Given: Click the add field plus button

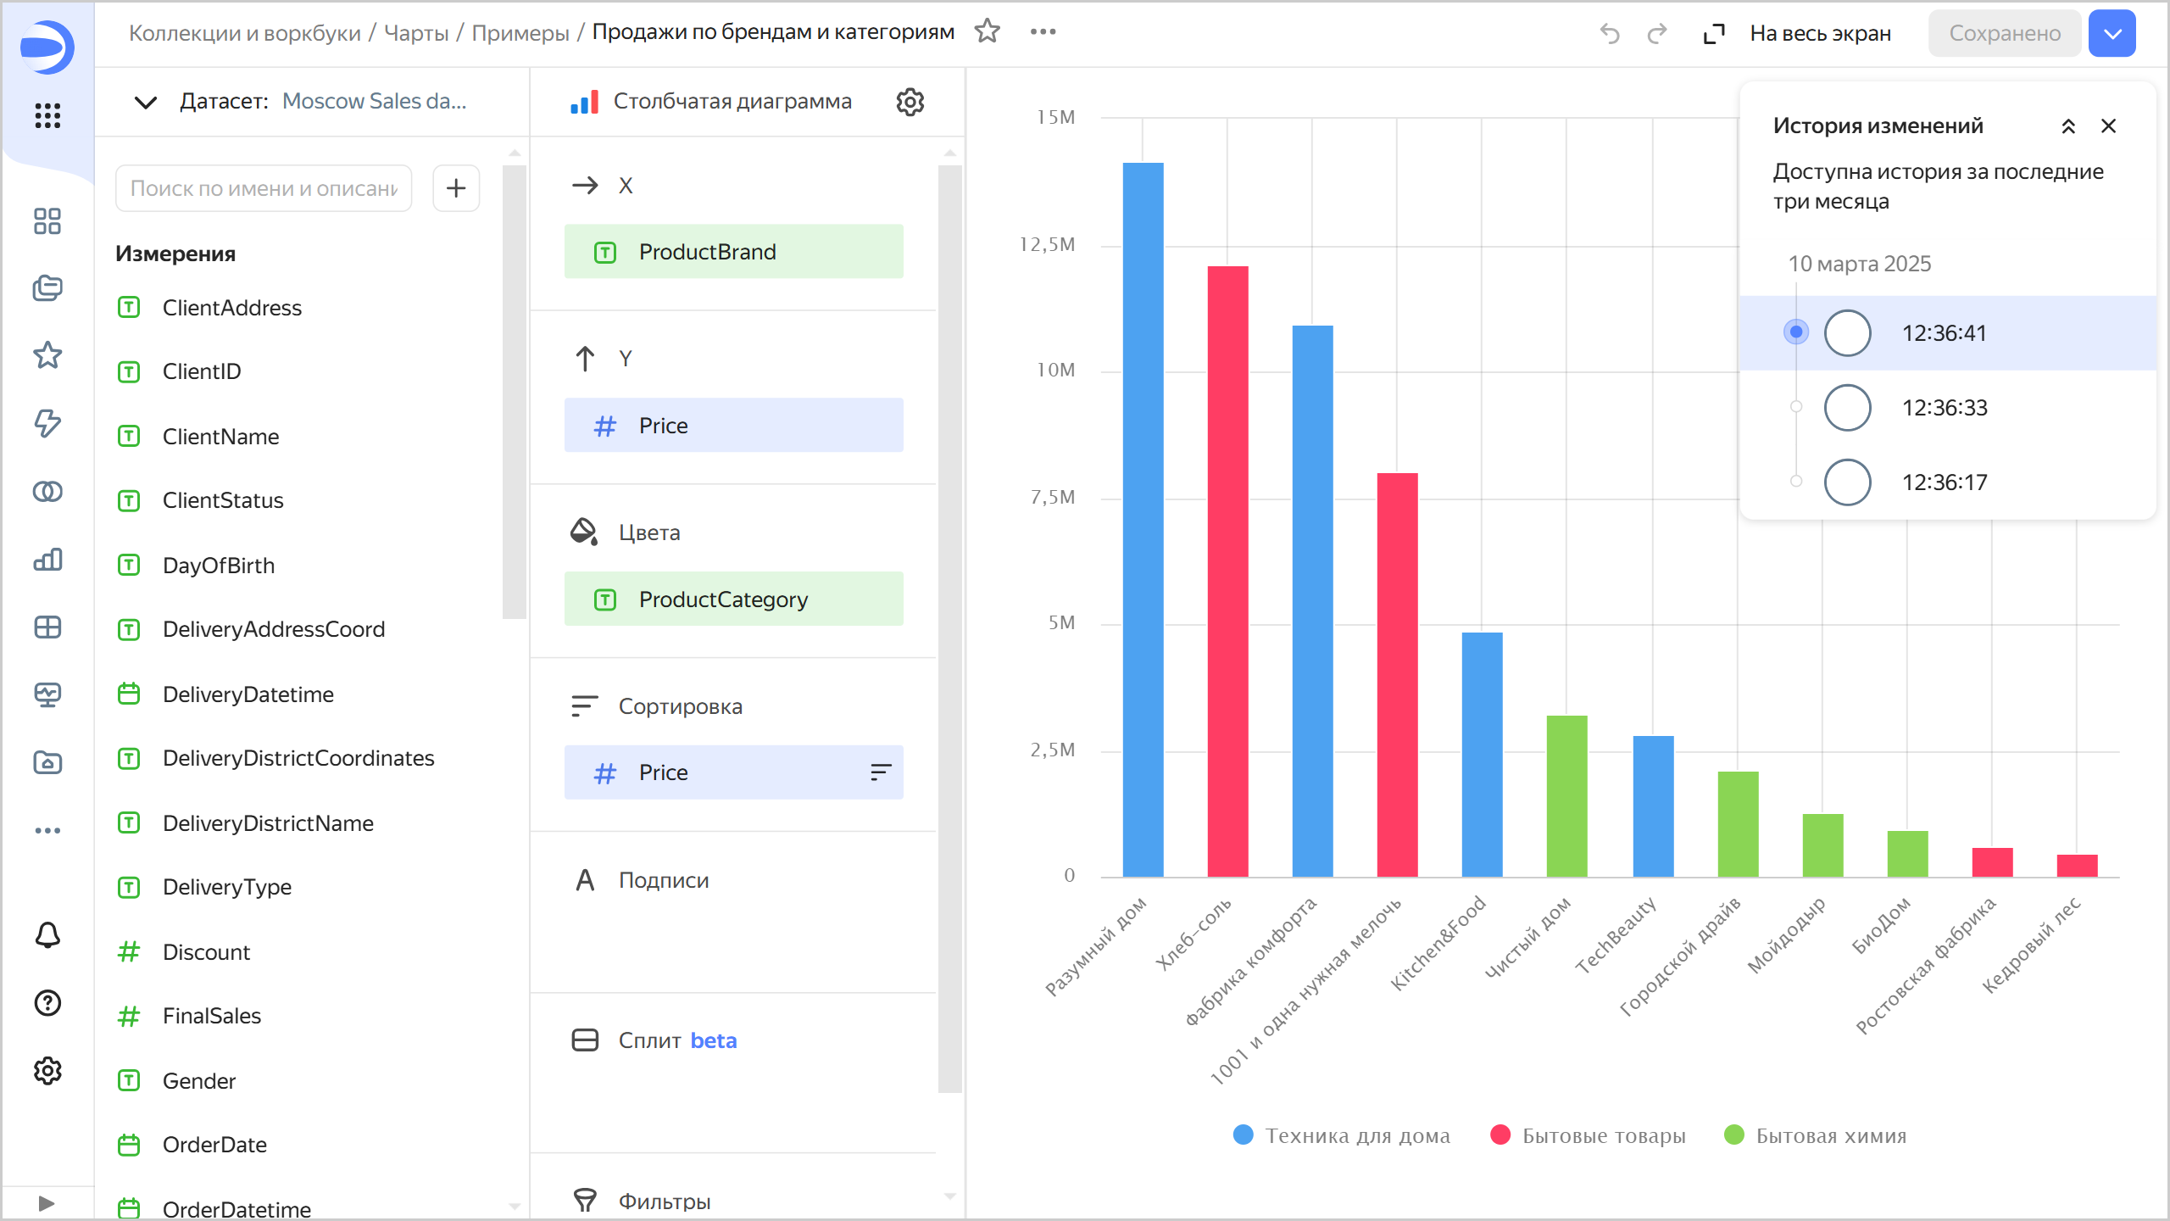Looking at the screenshot, I should pyautogui.click(x=456, y=188).
